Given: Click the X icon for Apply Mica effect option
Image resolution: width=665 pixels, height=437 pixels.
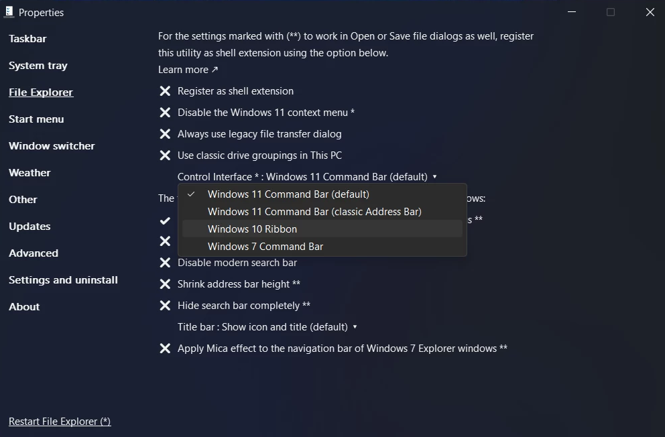Looking at the screenshot, I should coord(165,348).
